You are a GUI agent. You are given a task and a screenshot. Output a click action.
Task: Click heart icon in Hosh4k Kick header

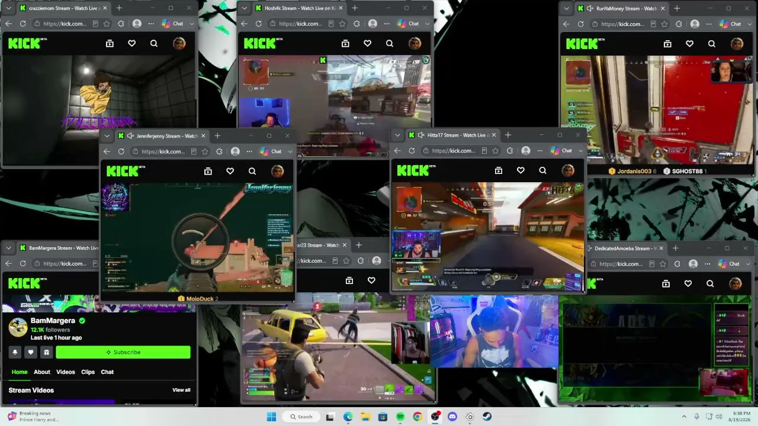point(367,43)
